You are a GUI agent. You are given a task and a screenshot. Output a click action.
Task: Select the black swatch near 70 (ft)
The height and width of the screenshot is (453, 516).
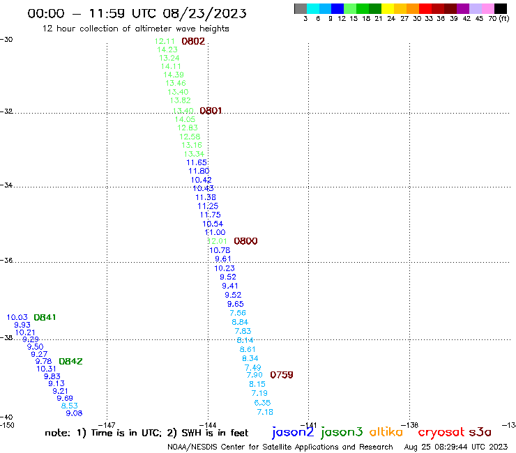coord(501,8)
